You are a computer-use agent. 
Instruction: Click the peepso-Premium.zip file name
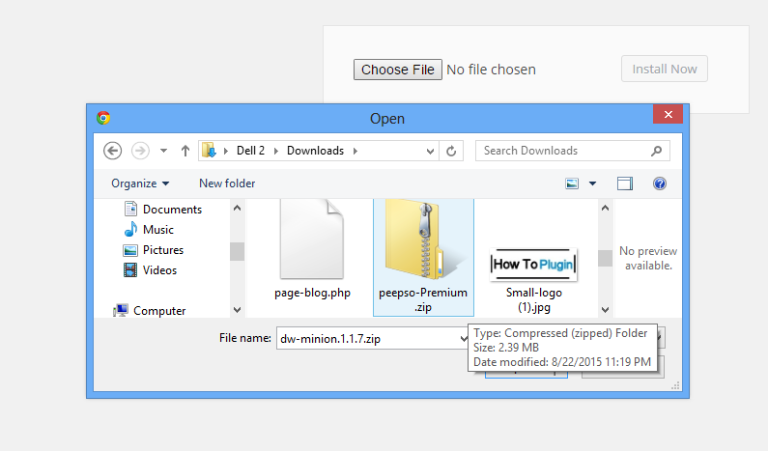[423, 299]
